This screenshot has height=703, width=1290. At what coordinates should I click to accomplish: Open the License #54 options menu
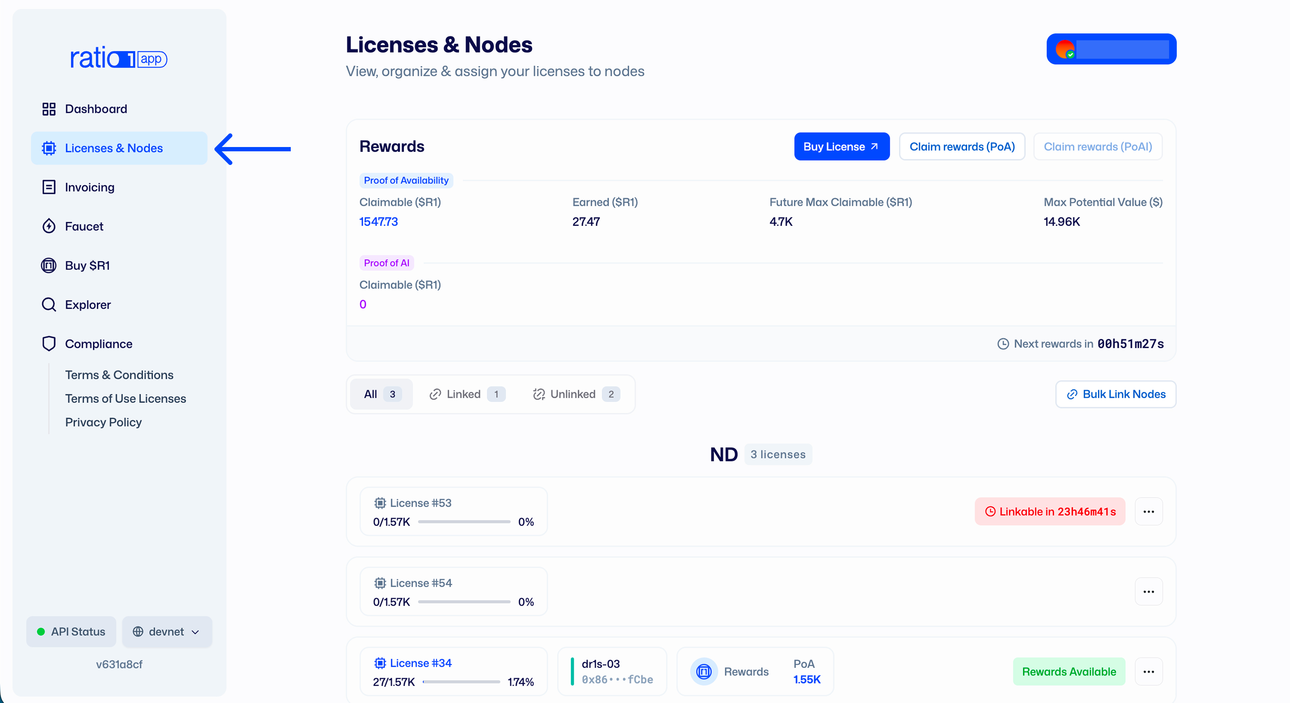pos(1148,592)
